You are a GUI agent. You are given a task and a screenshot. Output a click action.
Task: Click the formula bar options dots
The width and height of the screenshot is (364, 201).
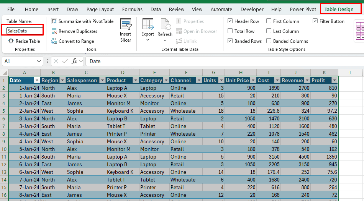(x=47, y=61)
